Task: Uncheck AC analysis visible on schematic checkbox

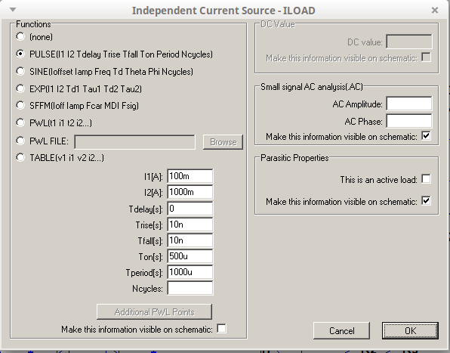Action: [x=426, y=135]
